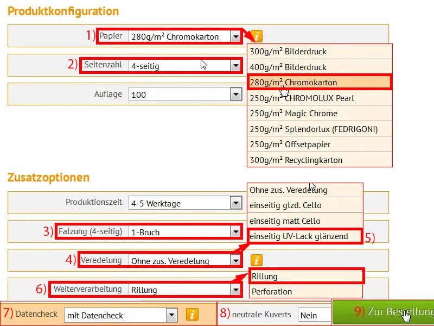Click the Veredelung label text

(101, 260)
